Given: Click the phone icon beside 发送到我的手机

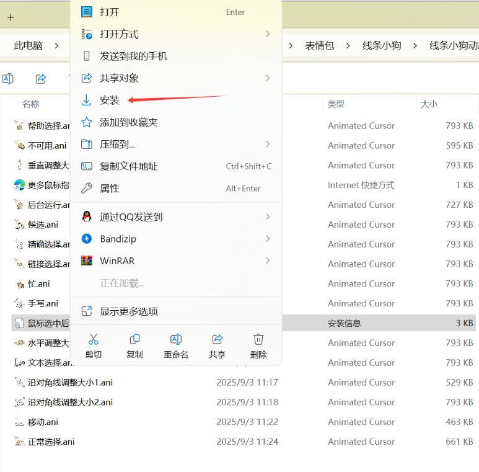Looking at the screenshot, I should (x=87, y=56).
